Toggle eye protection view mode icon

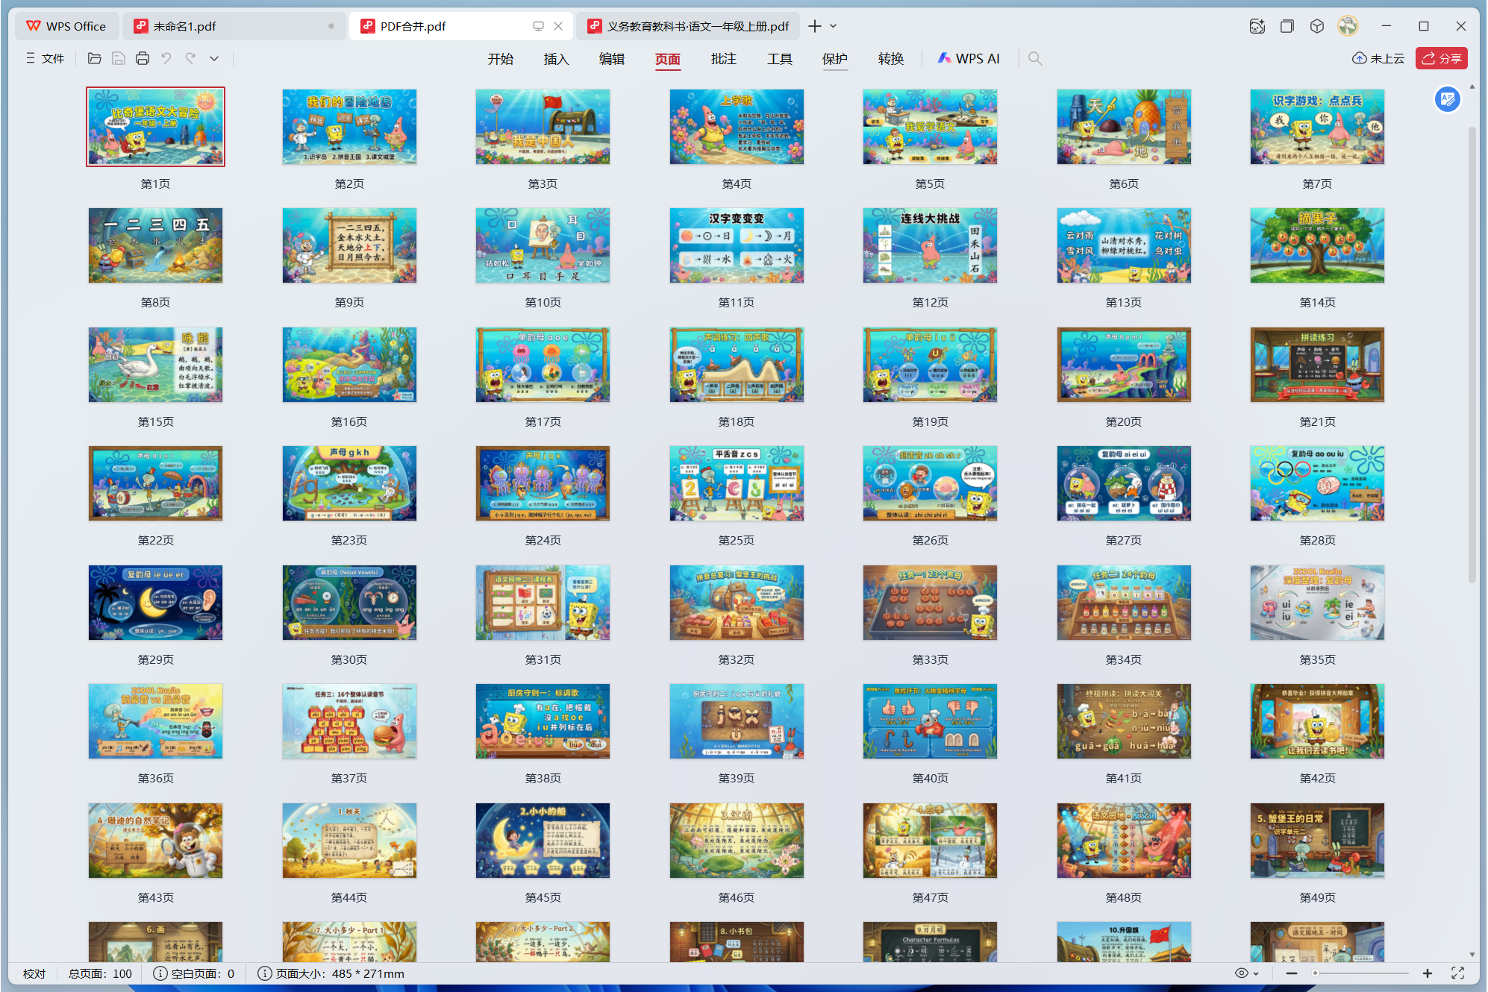point(1242,973)
